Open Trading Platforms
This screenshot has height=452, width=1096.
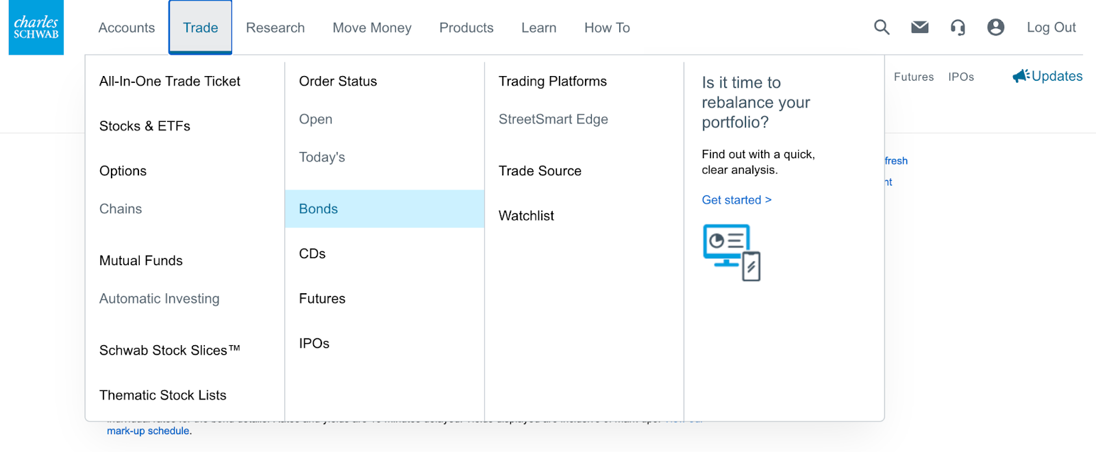553,81
